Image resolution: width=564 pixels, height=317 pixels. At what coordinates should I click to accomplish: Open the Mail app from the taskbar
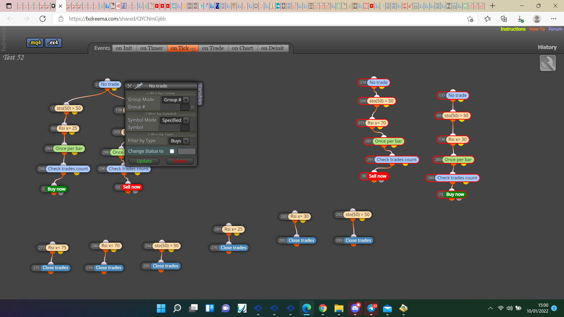[x=387, y=308]
